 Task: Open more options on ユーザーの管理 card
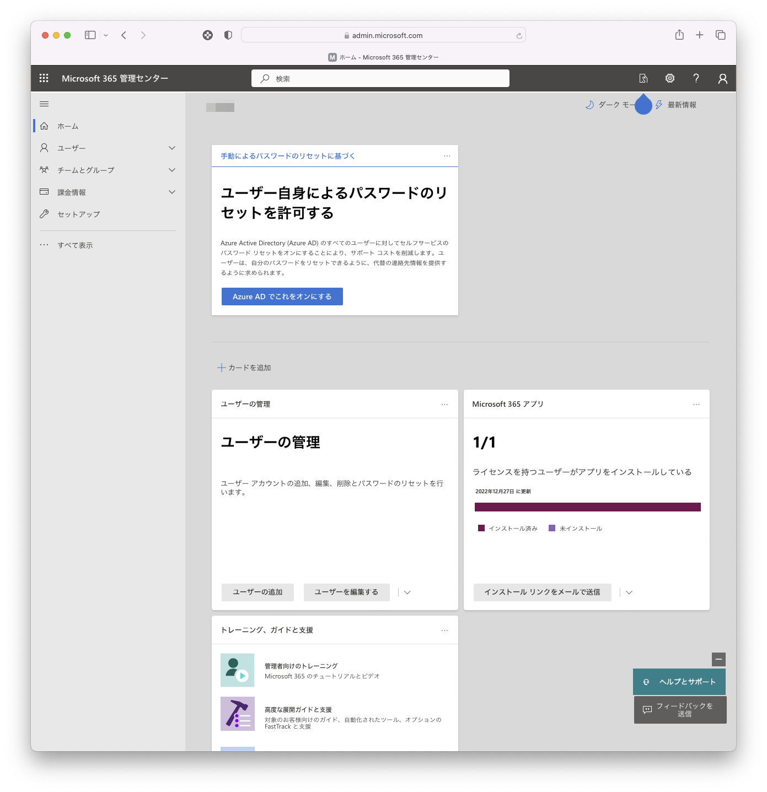coord(444,405)
